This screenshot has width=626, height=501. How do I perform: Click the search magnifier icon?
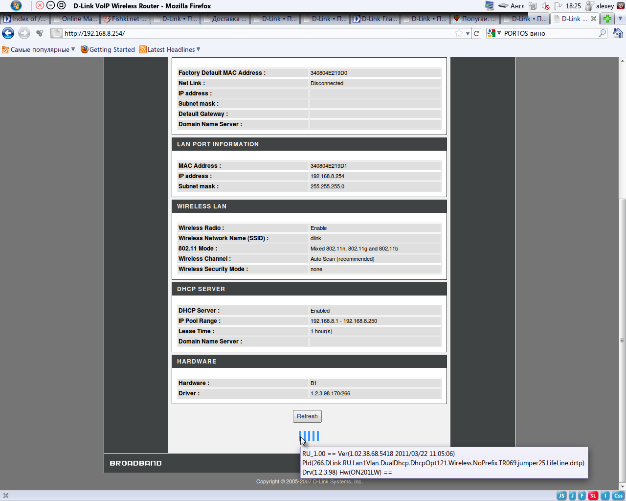pos(603,33)
